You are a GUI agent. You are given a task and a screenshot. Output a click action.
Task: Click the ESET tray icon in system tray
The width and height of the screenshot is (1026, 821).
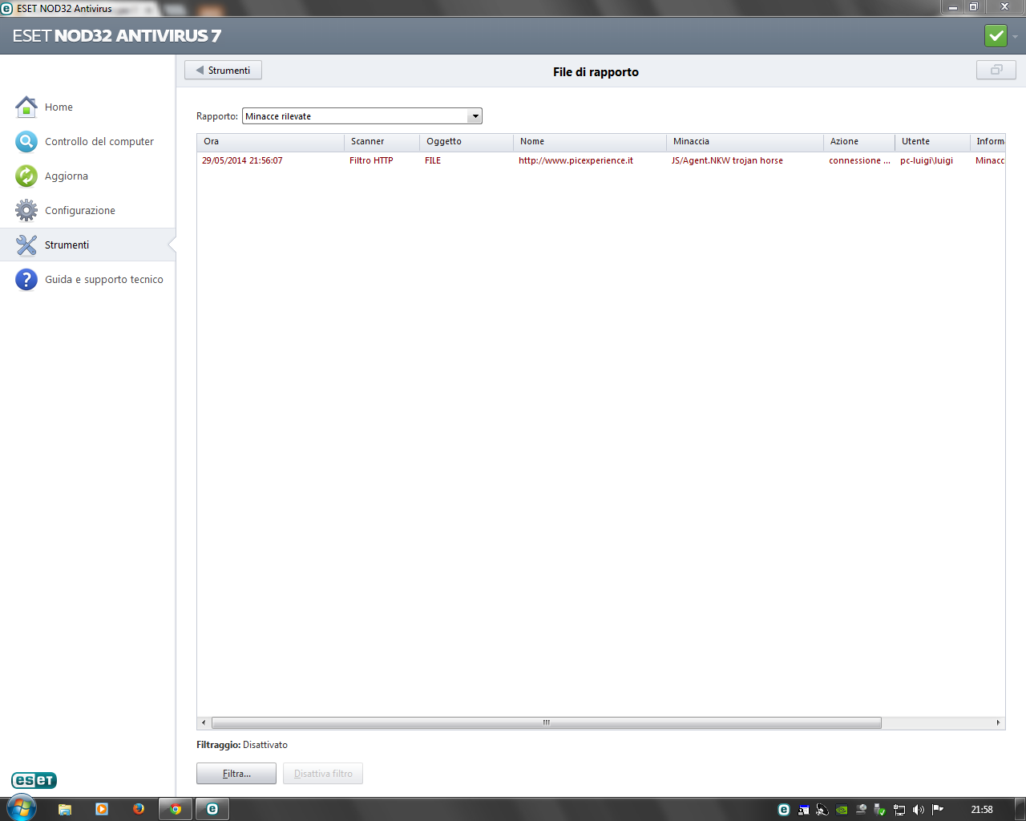tap(784, 810)
